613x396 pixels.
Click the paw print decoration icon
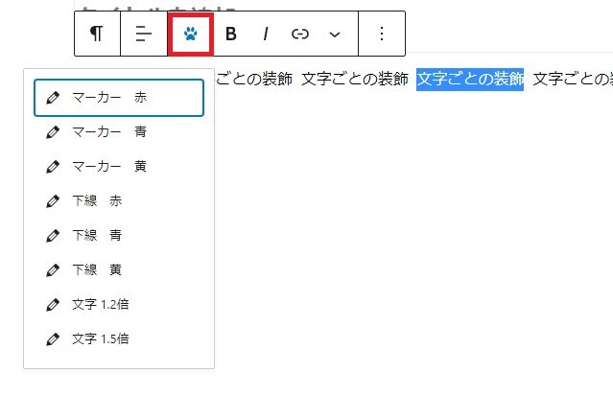[x=190, y=34]
